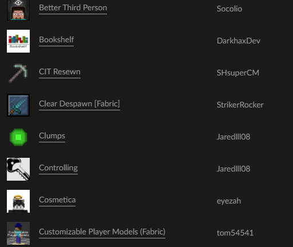Follow the Cosmetica link
The image size is (293, 247).
coord(57,200)
